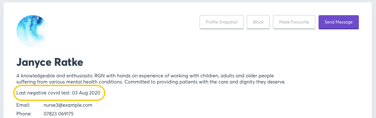This screenshot has height=118, width=376.
Task: Mark nurse with Make Favourite button
Action: (x=294, y=22)
